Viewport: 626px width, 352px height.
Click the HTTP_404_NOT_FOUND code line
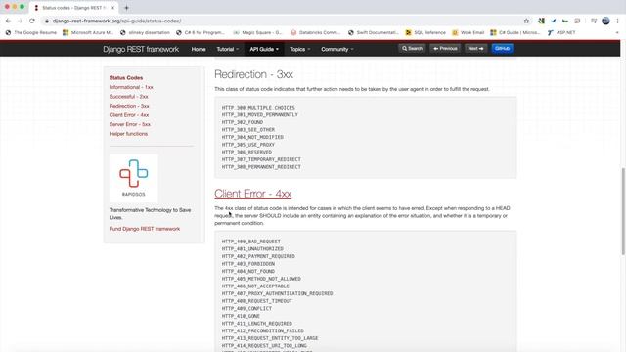(x=247, y=272)
